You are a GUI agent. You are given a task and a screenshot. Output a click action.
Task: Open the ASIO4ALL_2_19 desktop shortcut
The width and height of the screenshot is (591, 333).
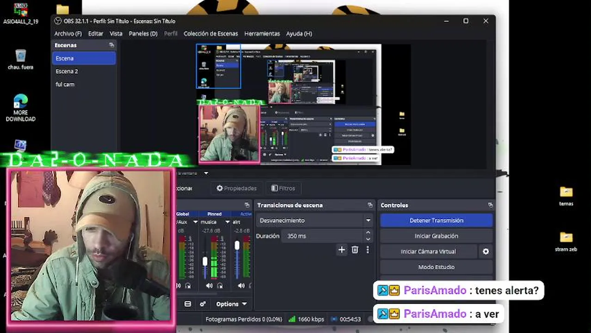click(x=20, y=13)
